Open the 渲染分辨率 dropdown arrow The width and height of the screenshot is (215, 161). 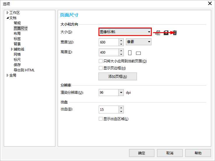(x=121, y=93)
